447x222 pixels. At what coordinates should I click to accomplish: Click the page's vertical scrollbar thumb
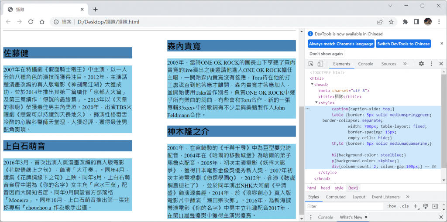tap(302, 161)
